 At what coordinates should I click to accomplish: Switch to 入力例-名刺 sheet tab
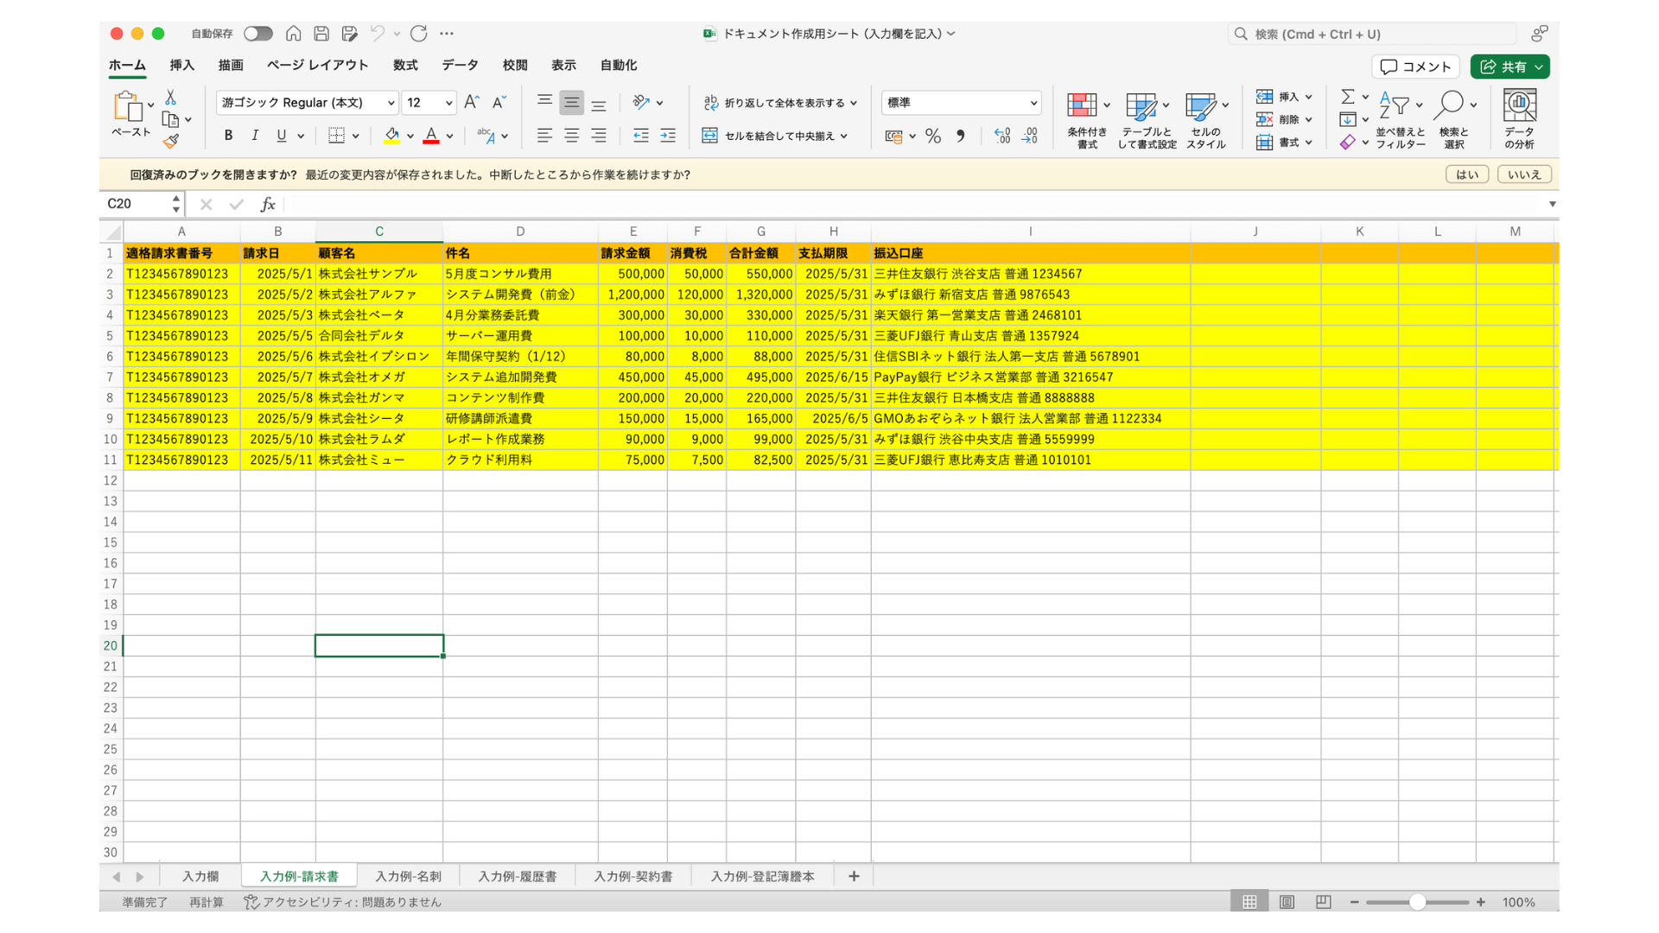[x=408, y=876]
